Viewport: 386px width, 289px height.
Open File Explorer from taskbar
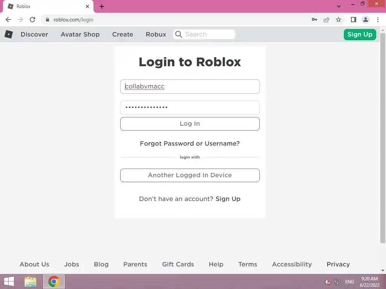pyautogui.click(x=30, y=281)
